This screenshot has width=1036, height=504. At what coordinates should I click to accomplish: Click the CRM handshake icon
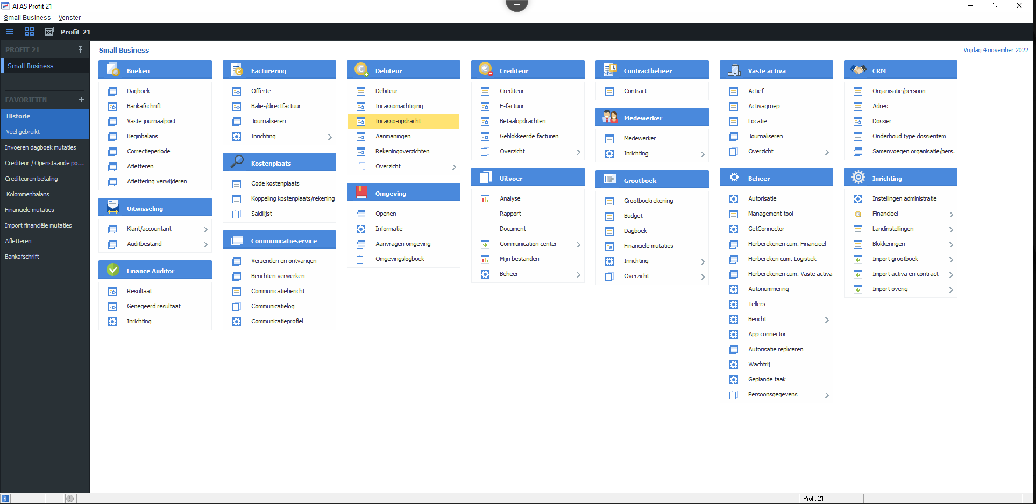point(858,70)
